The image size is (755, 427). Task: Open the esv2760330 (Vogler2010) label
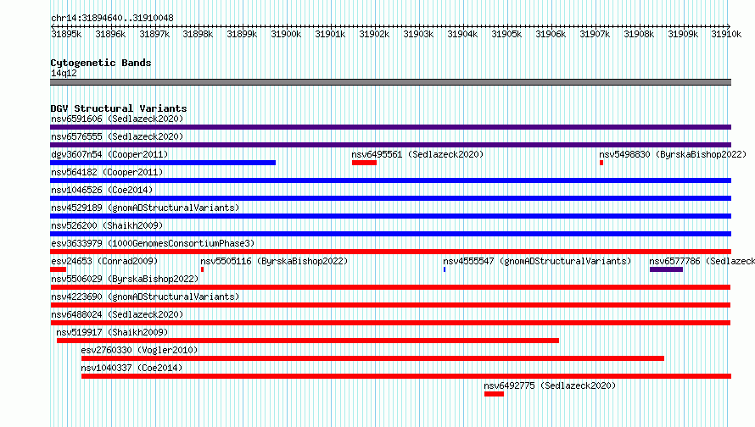pyautogui.click(x=139, y=350)
